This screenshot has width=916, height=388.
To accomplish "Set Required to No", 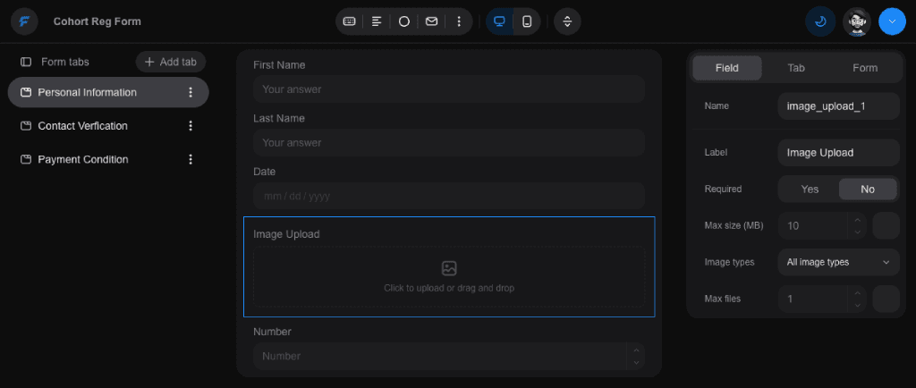I will (868, 189).
